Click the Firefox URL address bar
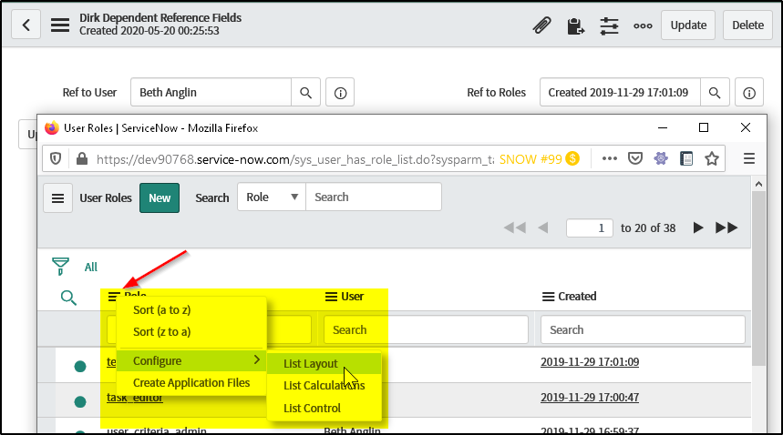This screenshot has height=435, width=783. (294, 159)
